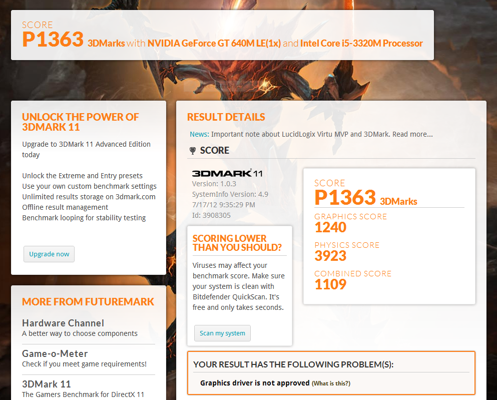Click the Id: 3908305 text
497x400 pixels.
(211, 215)
